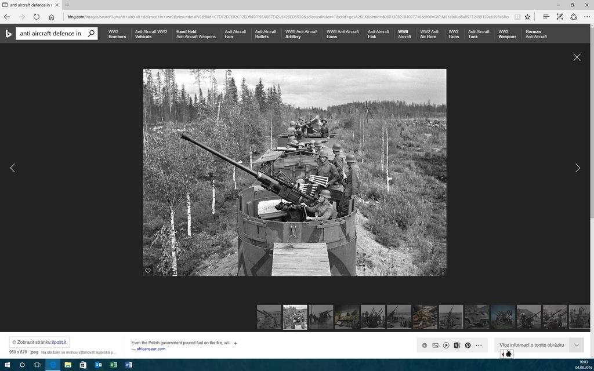This screenshot has height=371, width=594.
Task: Save image with heart icon
Action: coord(148,271)
